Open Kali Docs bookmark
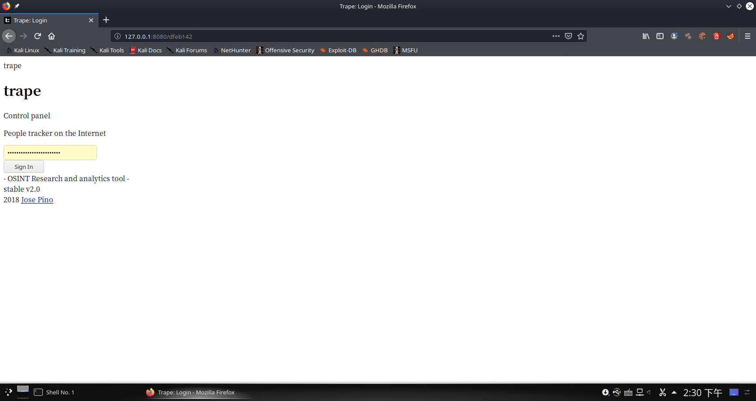 (146, 50)
